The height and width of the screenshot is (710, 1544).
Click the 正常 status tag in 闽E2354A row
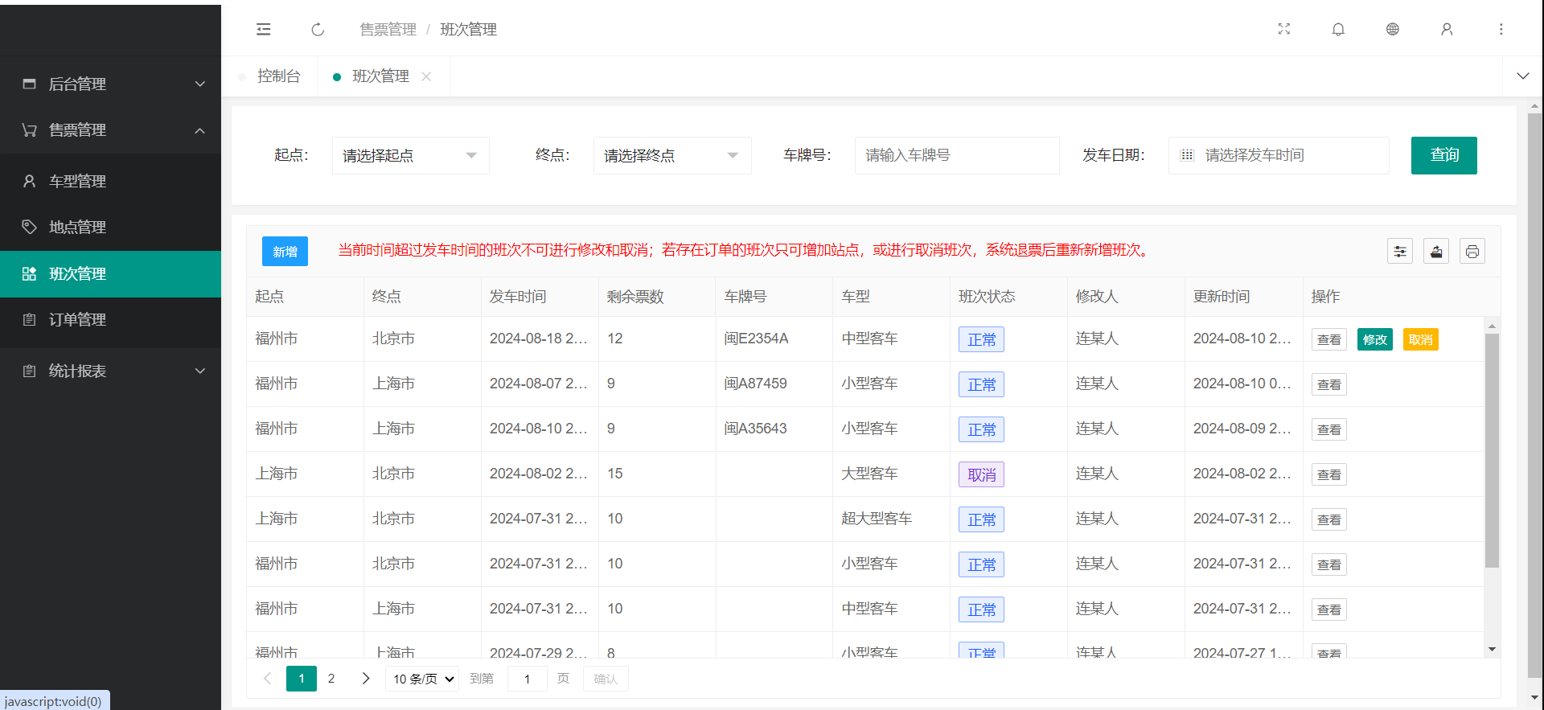click(x=981, y=339)
